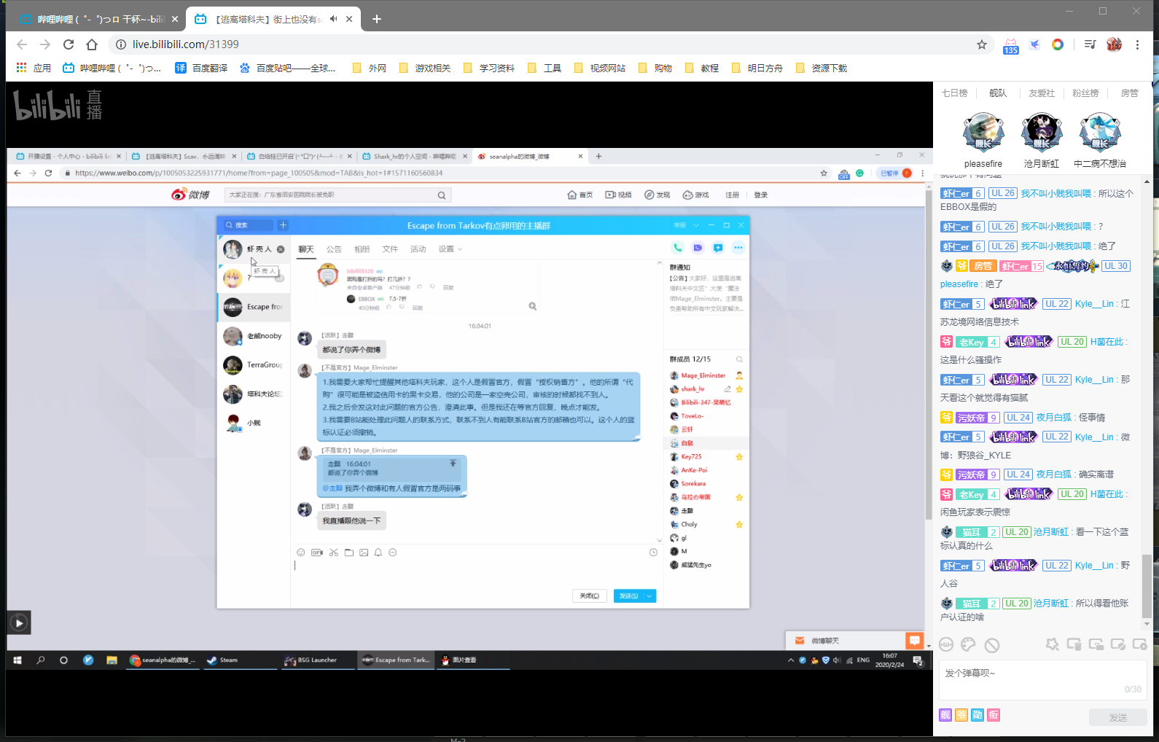Open the 哔哩哔哩 bookmark
Screen dimensions: 1159x742
pyautogui.click(x=112, y=68)
